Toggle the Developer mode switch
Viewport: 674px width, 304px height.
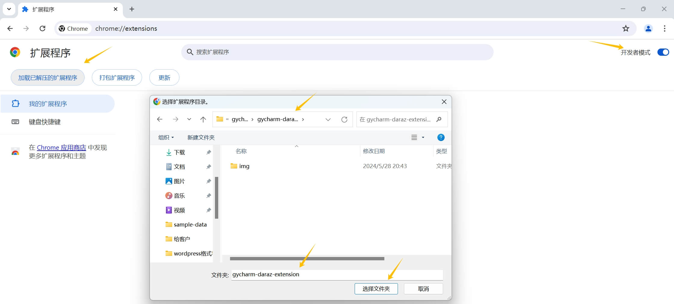pyautogui.click(x=663, y=52)
